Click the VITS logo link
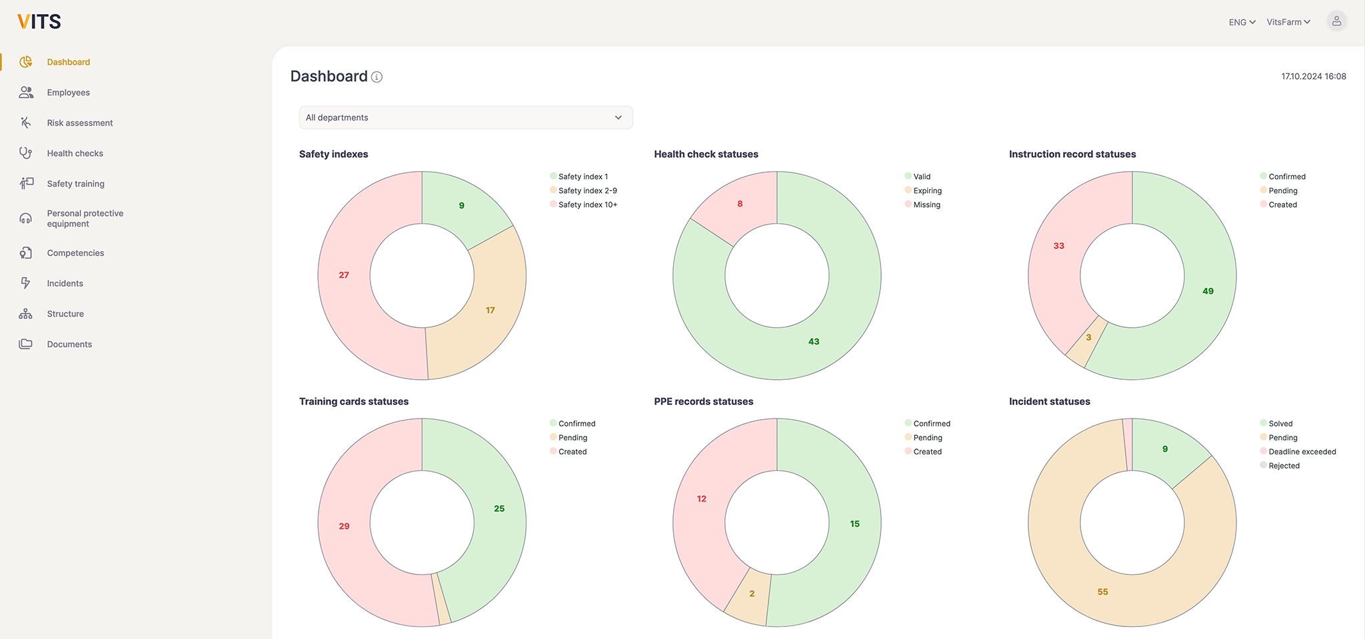The image size is (1365, 639). 39,22
